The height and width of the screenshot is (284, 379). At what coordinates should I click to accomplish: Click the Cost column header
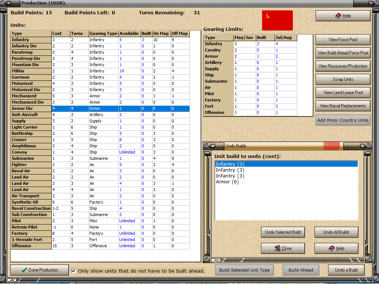[61, 34]
